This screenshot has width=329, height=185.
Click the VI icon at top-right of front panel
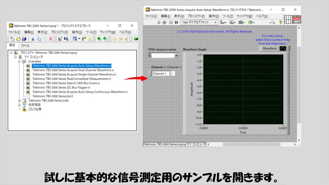tap(297, 20)
